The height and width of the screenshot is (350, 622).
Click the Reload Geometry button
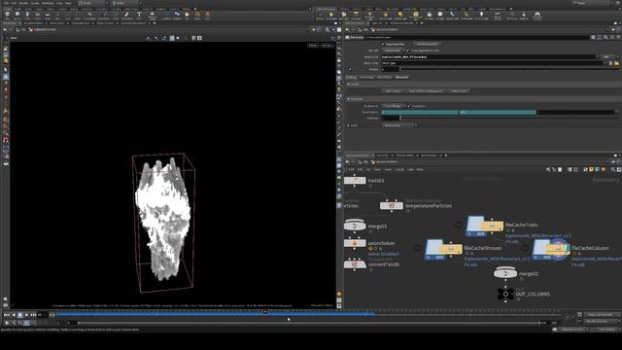click(x=427, y=44)
